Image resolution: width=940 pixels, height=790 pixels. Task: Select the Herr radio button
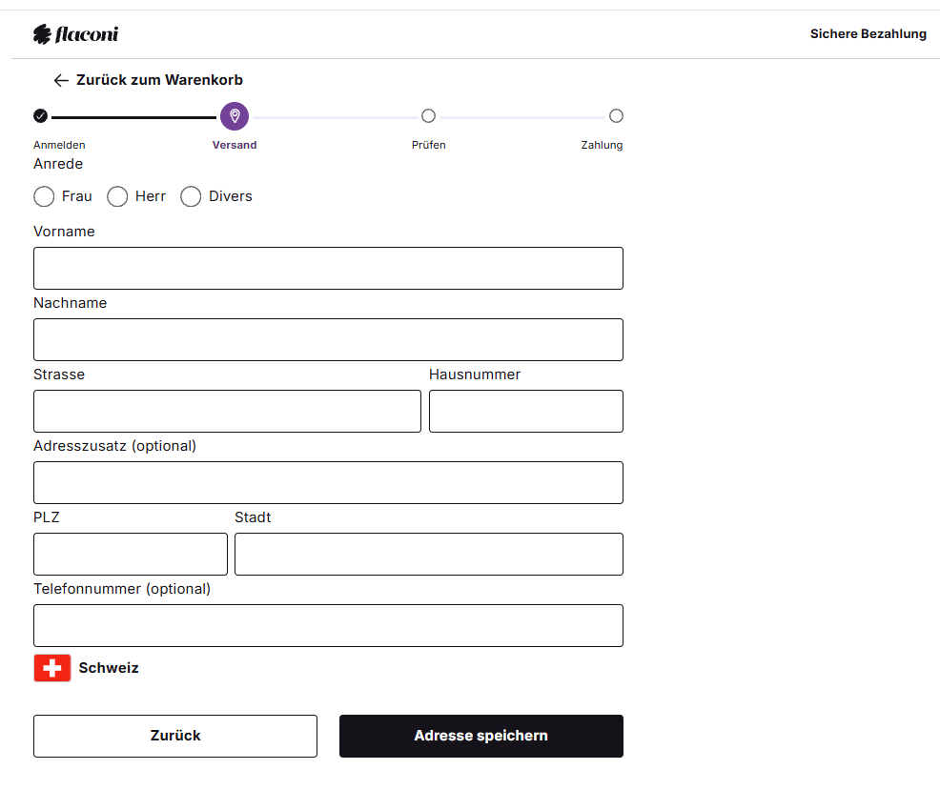click(x=117, y=196)
